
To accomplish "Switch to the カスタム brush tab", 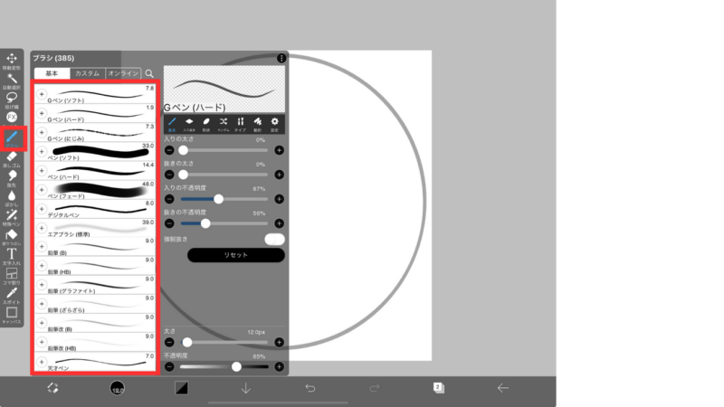I will tap(87, 73).
